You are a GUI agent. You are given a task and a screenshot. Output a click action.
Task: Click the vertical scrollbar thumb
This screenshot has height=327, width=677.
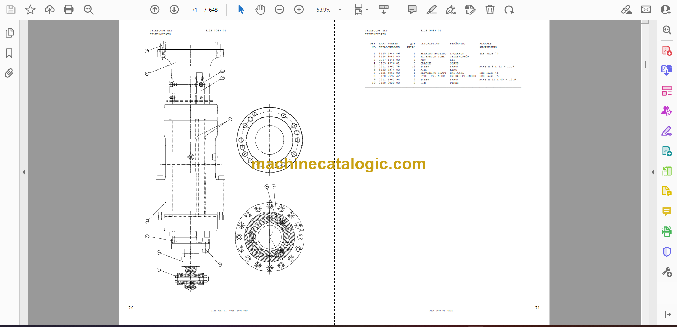click(x=645, y=65)
